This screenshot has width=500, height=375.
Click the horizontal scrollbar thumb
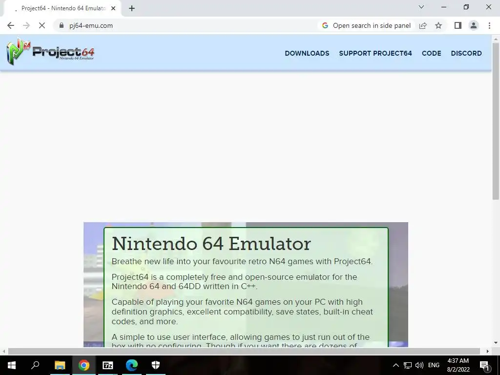pyautogui.click(x=244, y=351)
